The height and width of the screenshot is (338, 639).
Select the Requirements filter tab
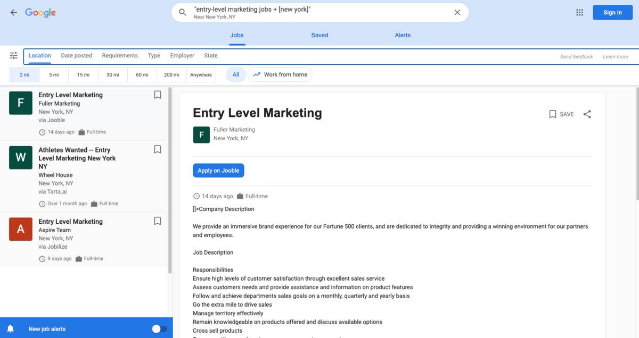[x=120, y=55]
